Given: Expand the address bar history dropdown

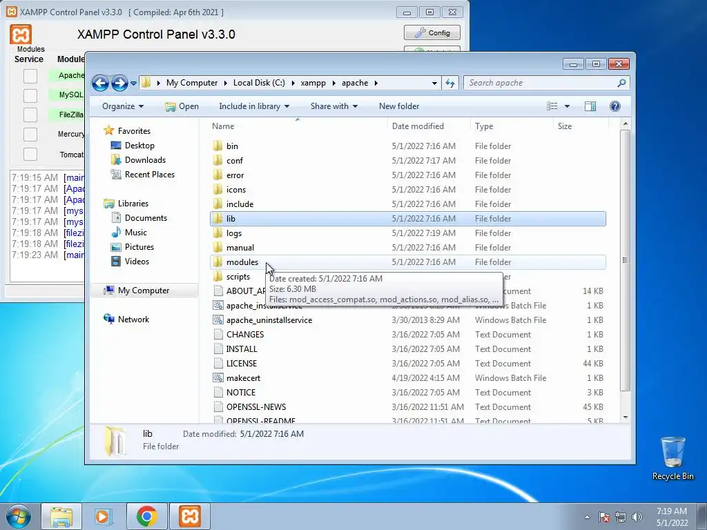Looking at the screenshot, I should click(434, 83).
